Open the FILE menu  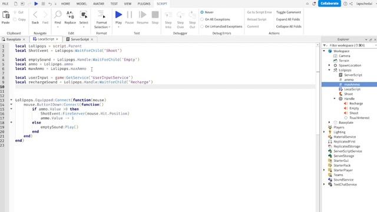tap(5, 4)
